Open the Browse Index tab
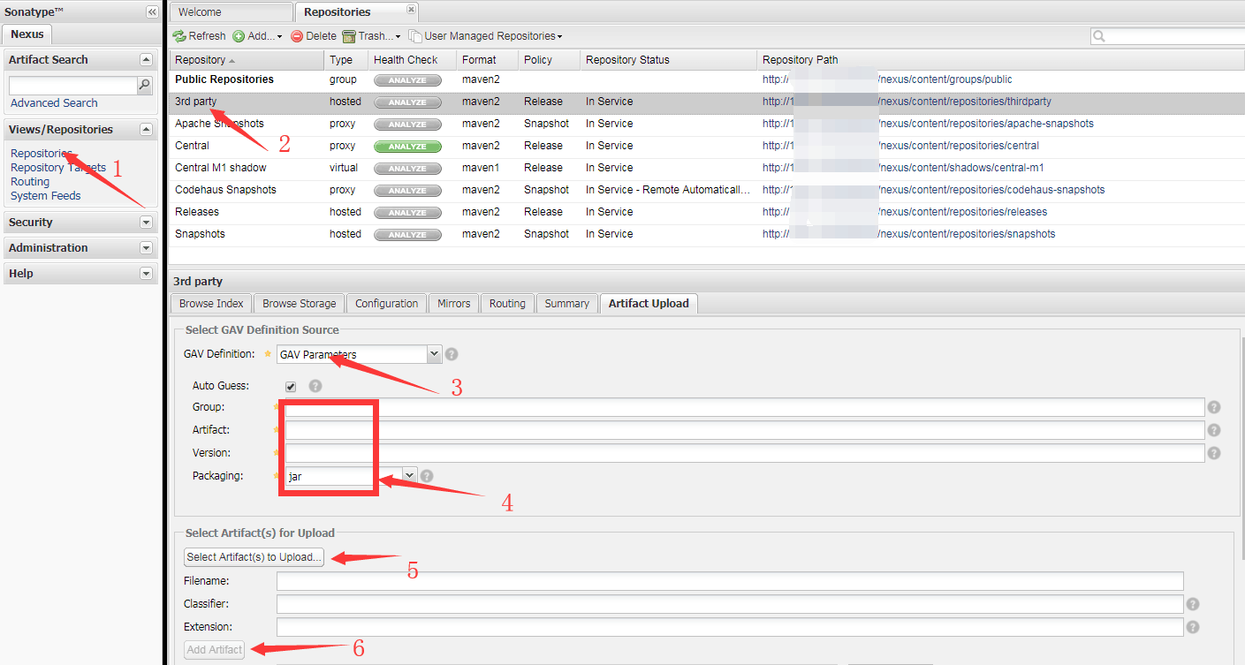The width and height of the screenshot is (1245, 665). pos(211,303)
